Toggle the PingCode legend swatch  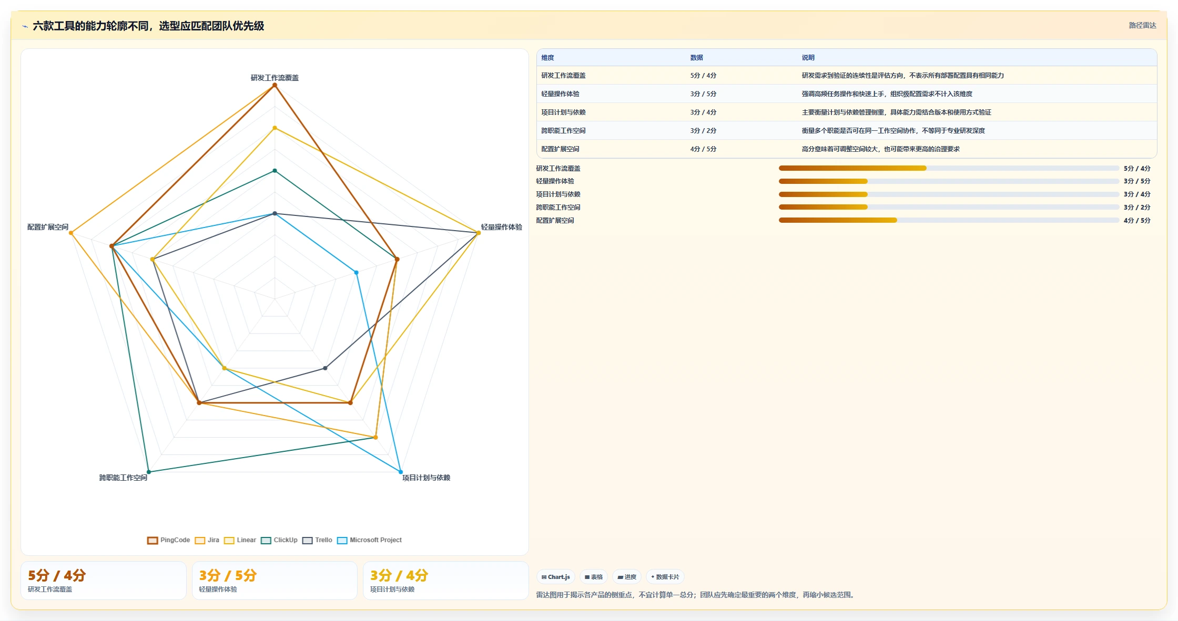tap(153, 540)
